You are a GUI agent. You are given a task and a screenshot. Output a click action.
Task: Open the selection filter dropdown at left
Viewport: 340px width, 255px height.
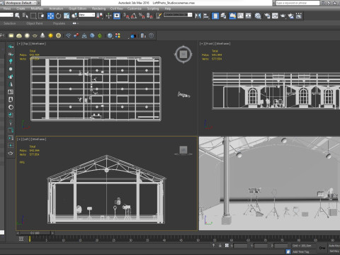(6, 15)
